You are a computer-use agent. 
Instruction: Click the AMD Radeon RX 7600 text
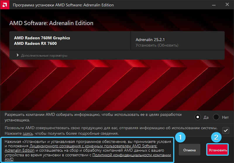35,43
